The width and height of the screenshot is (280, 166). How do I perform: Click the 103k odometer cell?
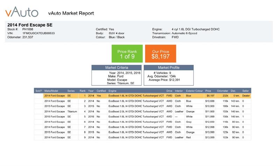click(225, 137)
